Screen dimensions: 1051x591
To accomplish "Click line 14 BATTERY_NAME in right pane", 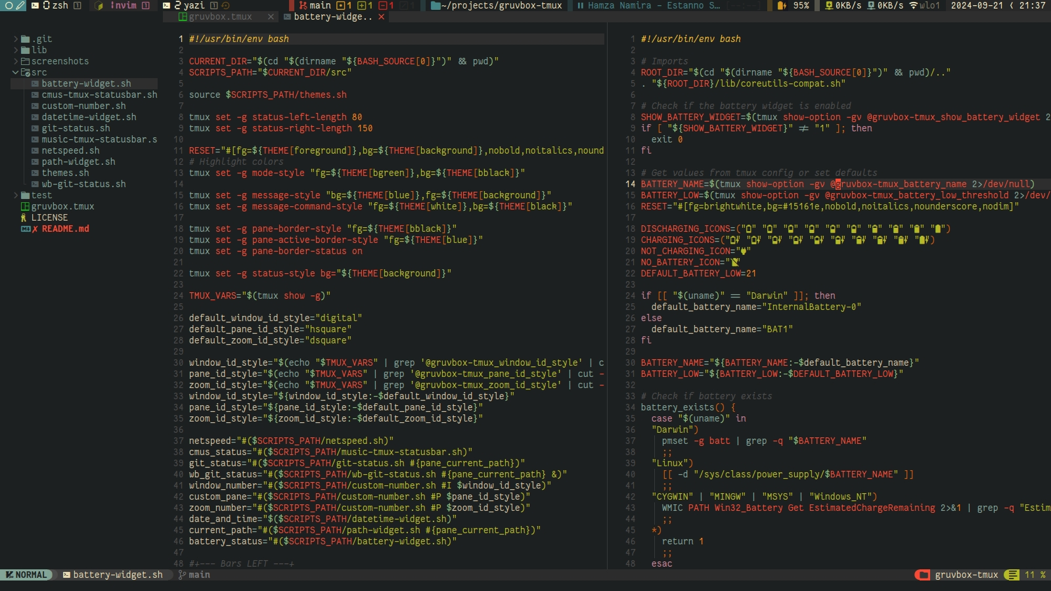I will tap(838, 184).
